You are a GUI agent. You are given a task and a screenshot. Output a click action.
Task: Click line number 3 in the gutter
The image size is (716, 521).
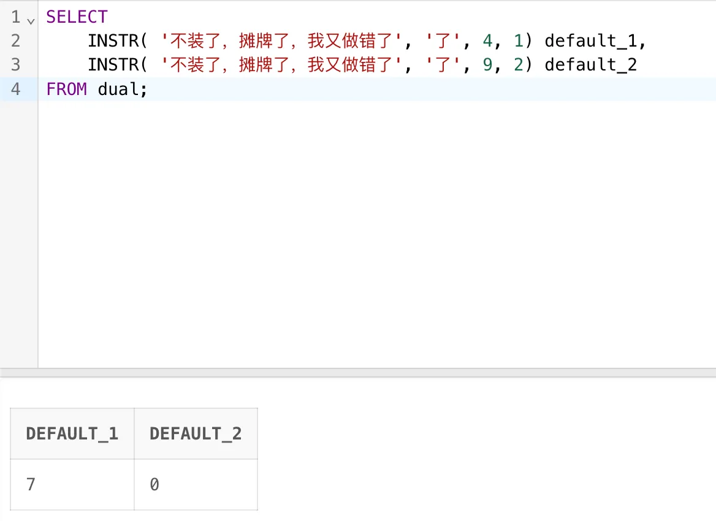(x=16, y=64)
